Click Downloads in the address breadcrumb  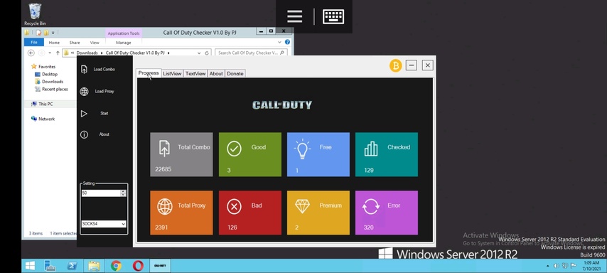pyautogui.click(x=87, y=53)
